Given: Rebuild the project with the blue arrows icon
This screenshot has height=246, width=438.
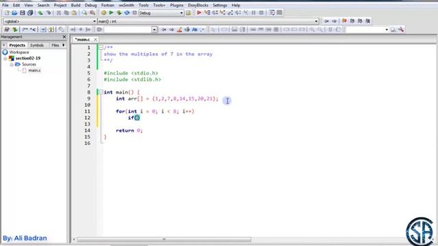Looking at the screenshot, I should (127, 13).
